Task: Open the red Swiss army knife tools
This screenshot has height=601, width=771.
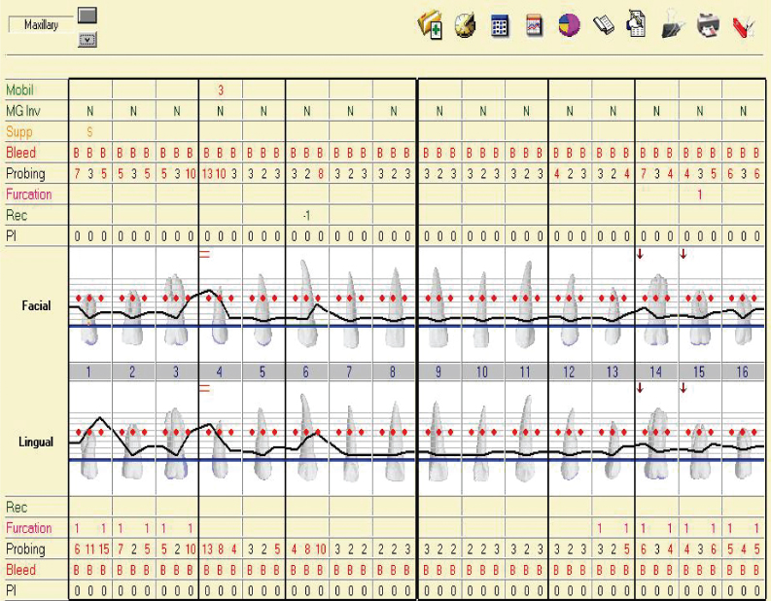Action: tap(743, 26)
